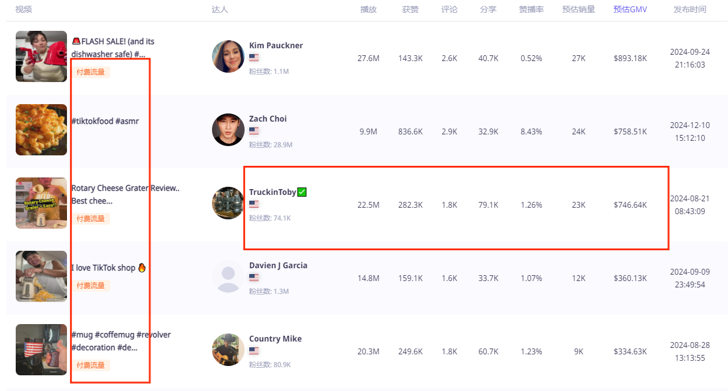Sort by 赞播率 column header
This screenshot has width=728, height=391.
(x=531, y=9)
